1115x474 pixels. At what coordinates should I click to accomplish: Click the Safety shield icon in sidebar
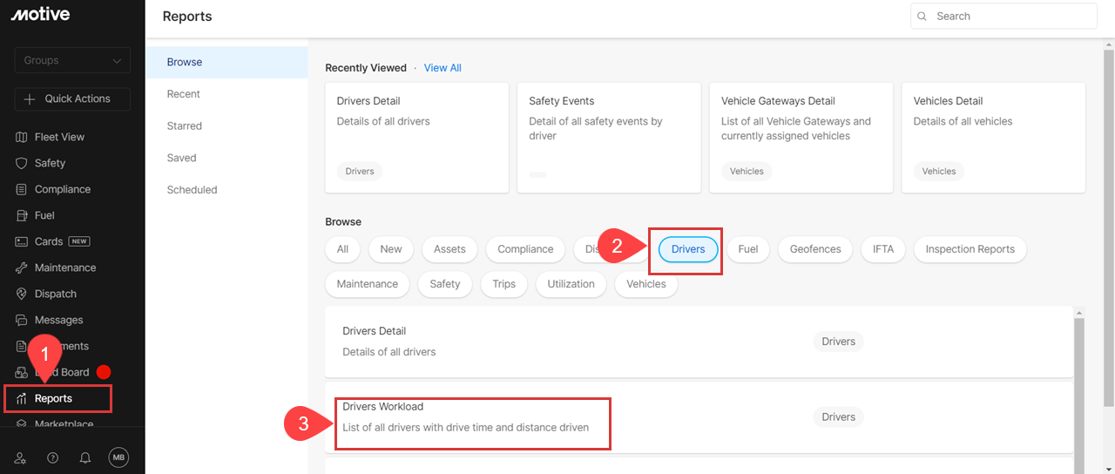[x=22, y=163]
